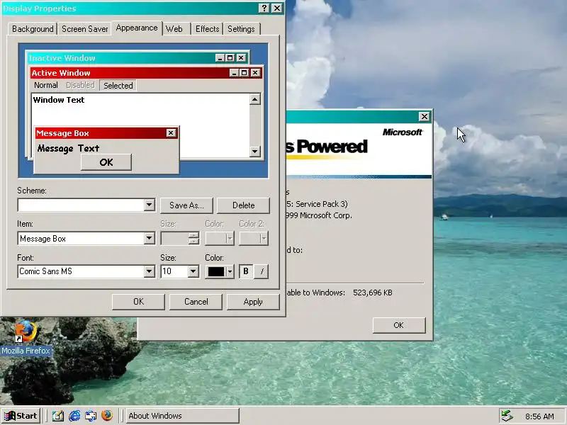The width and height of the screenshot is (567, 425).
Task: Click Cancel in Display Properties
Action: tap(196, 302)
